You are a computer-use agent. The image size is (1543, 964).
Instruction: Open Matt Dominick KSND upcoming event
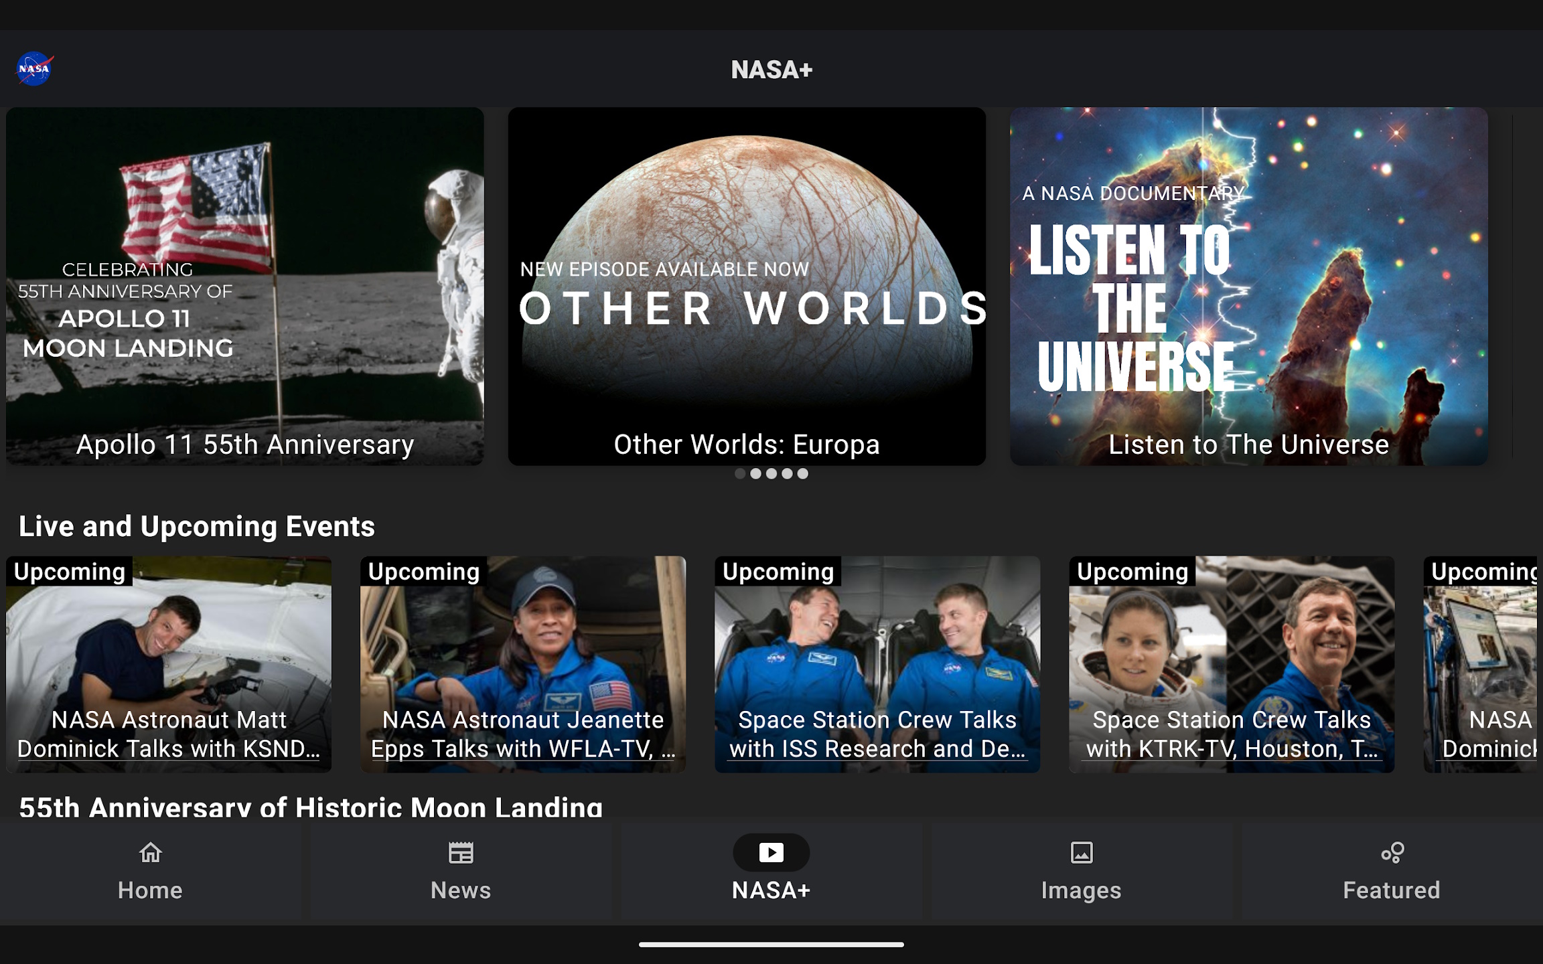pos(169,664)
